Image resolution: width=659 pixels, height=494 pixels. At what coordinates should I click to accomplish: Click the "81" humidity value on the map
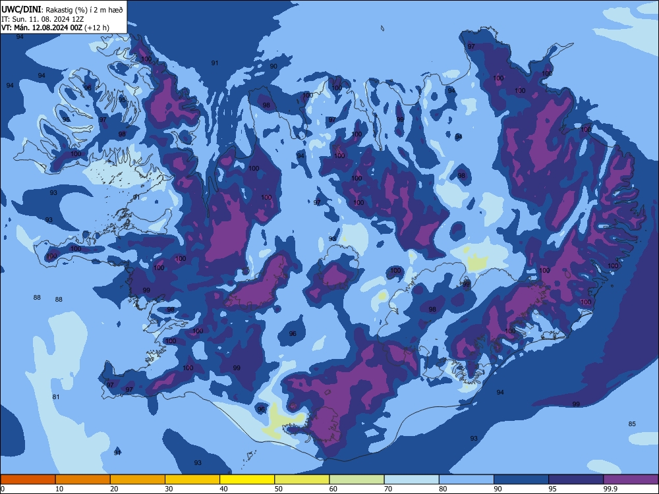(56, 397)
